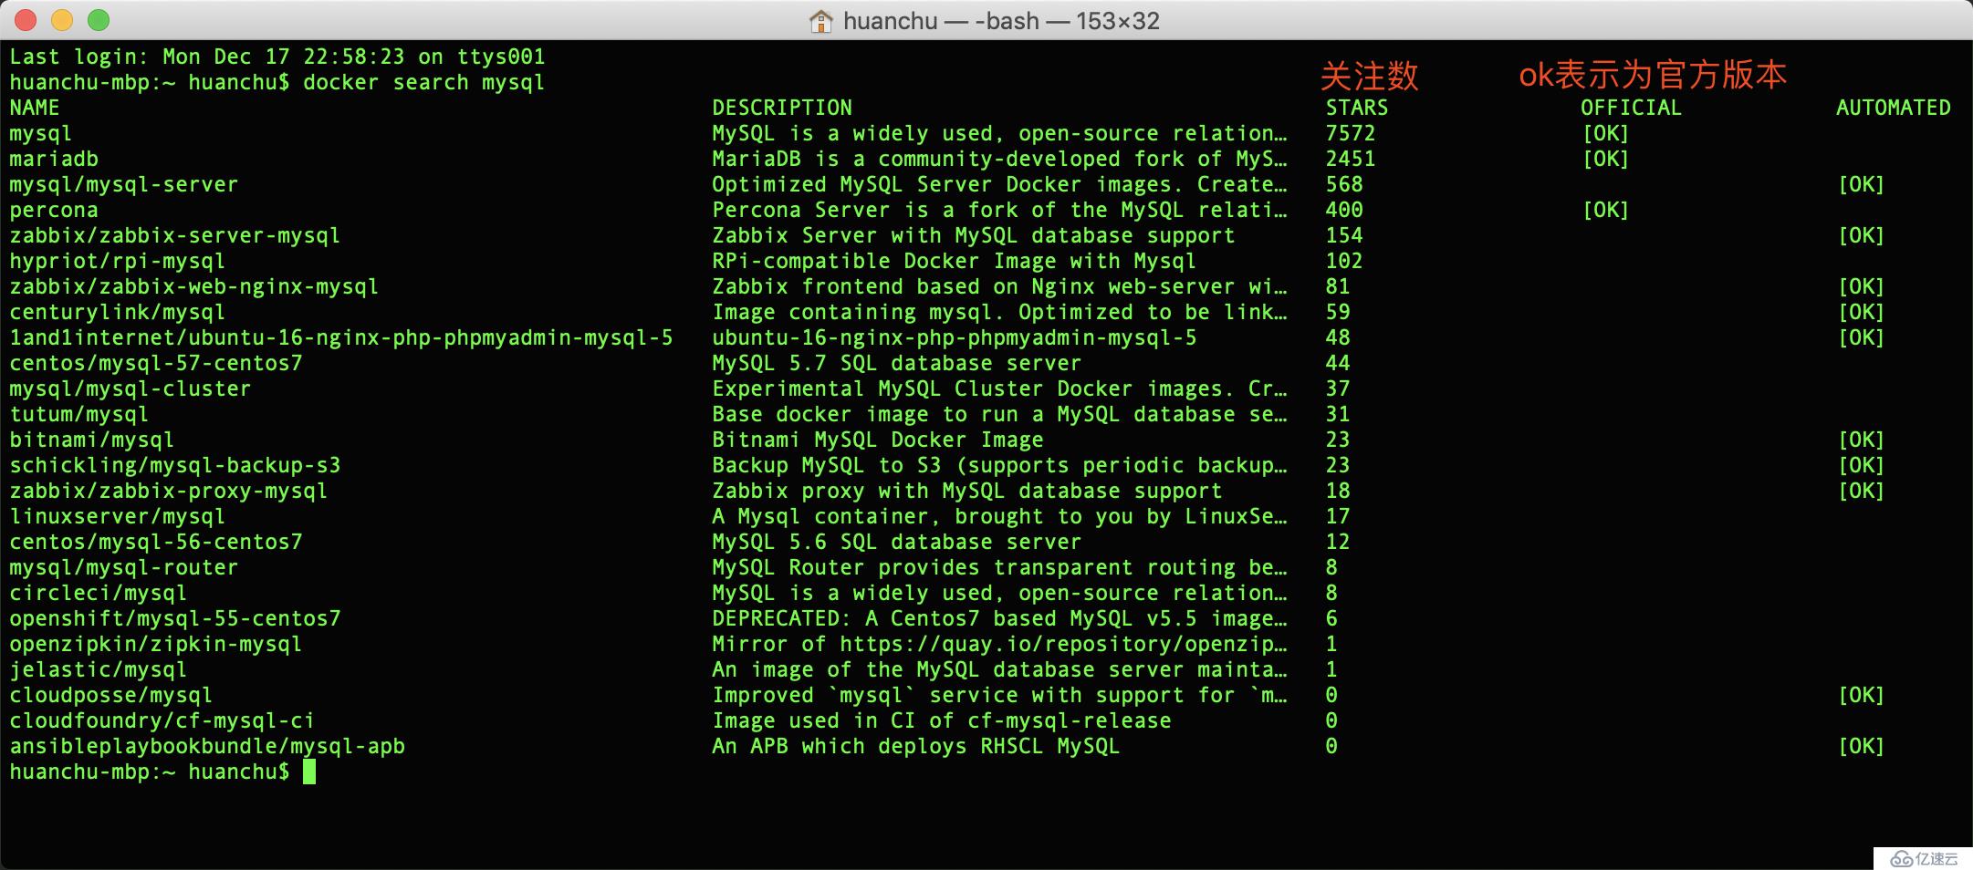
Task: Select 'cloudfoundry/cf-mysql-ci' image name
Action: pos(162,720)
